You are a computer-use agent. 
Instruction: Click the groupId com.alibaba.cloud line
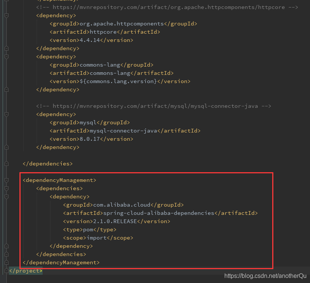pos(123,205)
